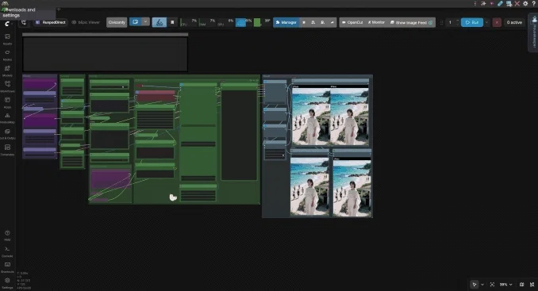Click the blue eraser icon in top bar
Viewport: 538px width, 291px height.
[x=500, y=3]
